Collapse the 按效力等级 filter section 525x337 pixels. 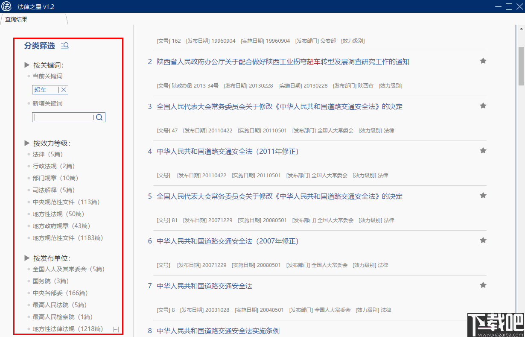click(x=26, y=143)
